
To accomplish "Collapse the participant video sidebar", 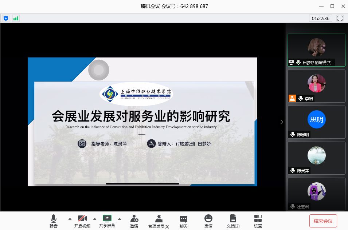I will [x=282, y=122].
